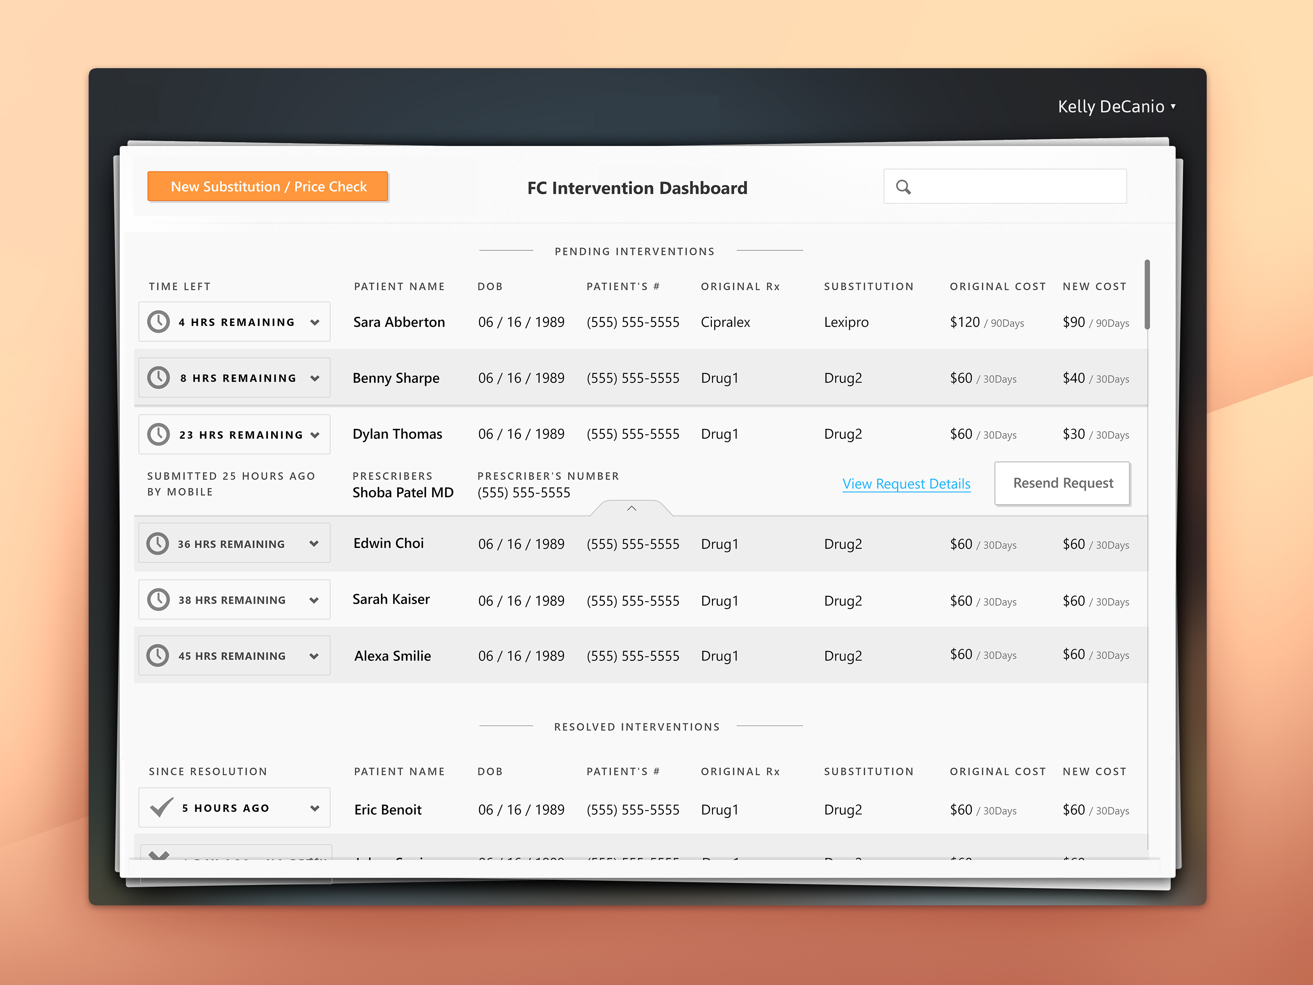The height and width of the screenshot is (985, 1313).
Task: Expand the 36 HRS REMAINING dropdown chevron
Action: pos(314,543)
